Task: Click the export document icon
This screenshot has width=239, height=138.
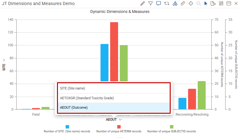Action: [x=213, y=3]
